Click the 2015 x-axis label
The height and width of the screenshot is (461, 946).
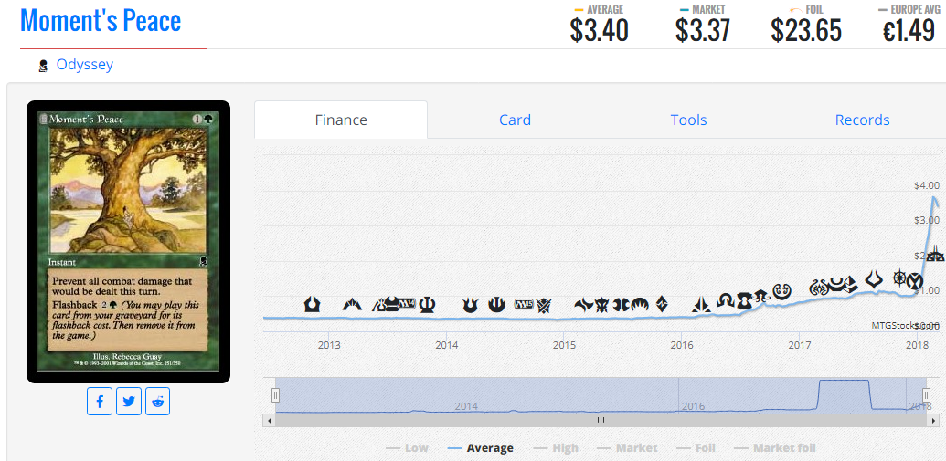pos(564,345)
